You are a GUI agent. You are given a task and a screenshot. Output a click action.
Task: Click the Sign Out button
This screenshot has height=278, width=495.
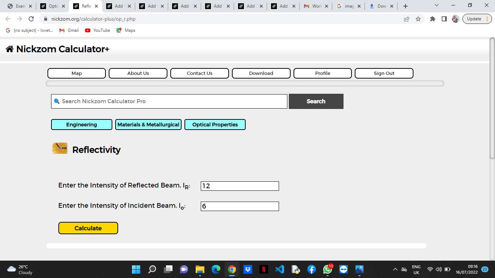coord(384,73)
